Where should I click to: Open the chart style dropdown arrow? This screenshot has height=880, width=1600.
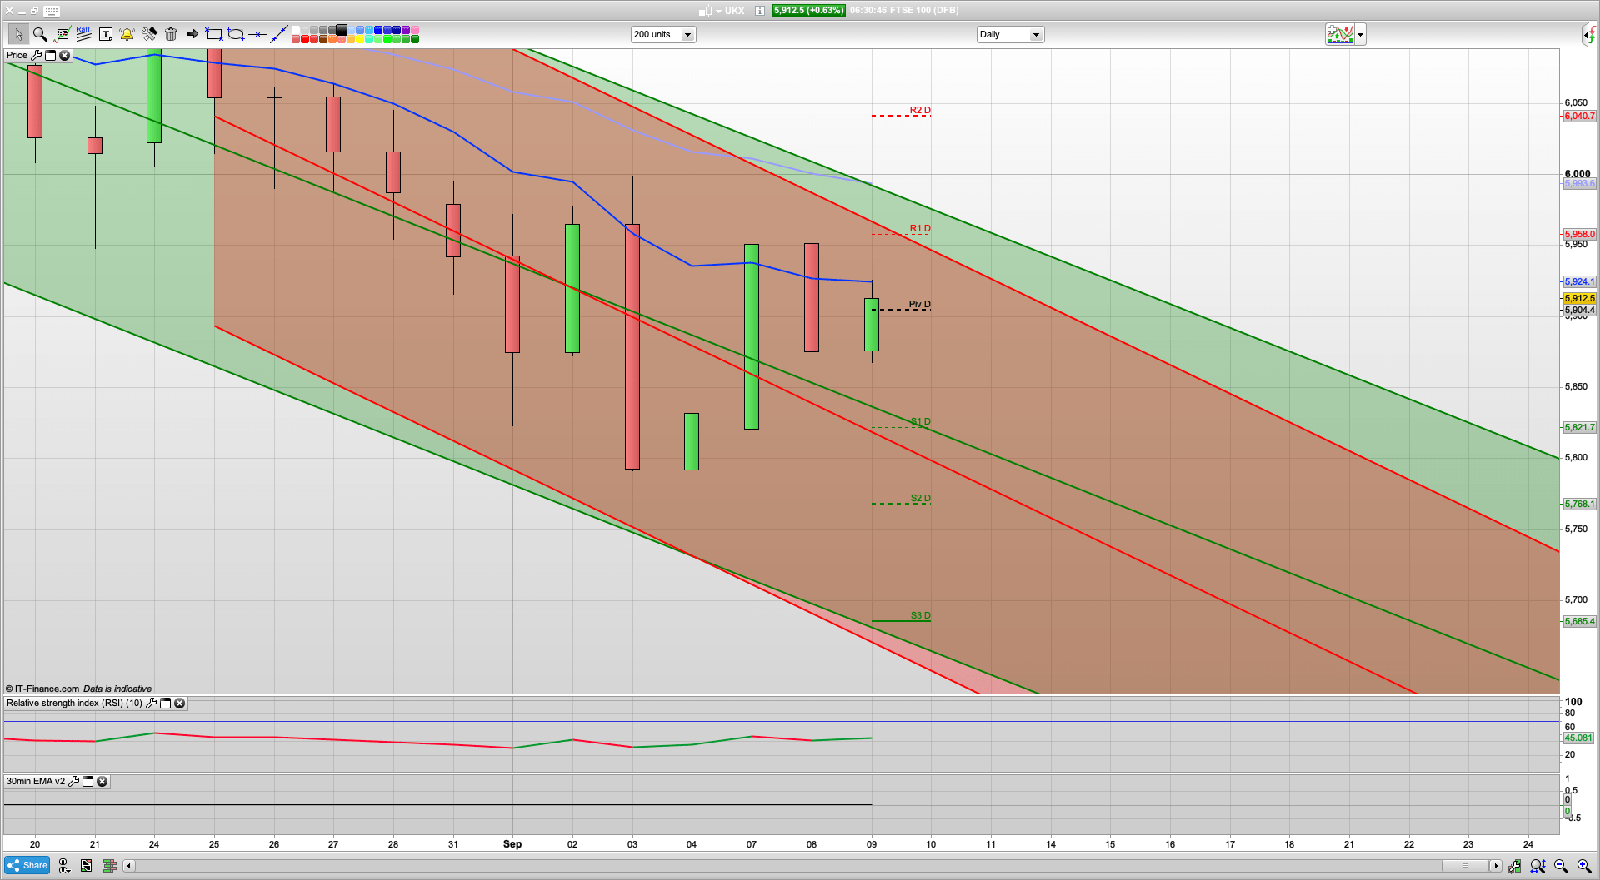pyautogui.click(x=1359, y=34)
